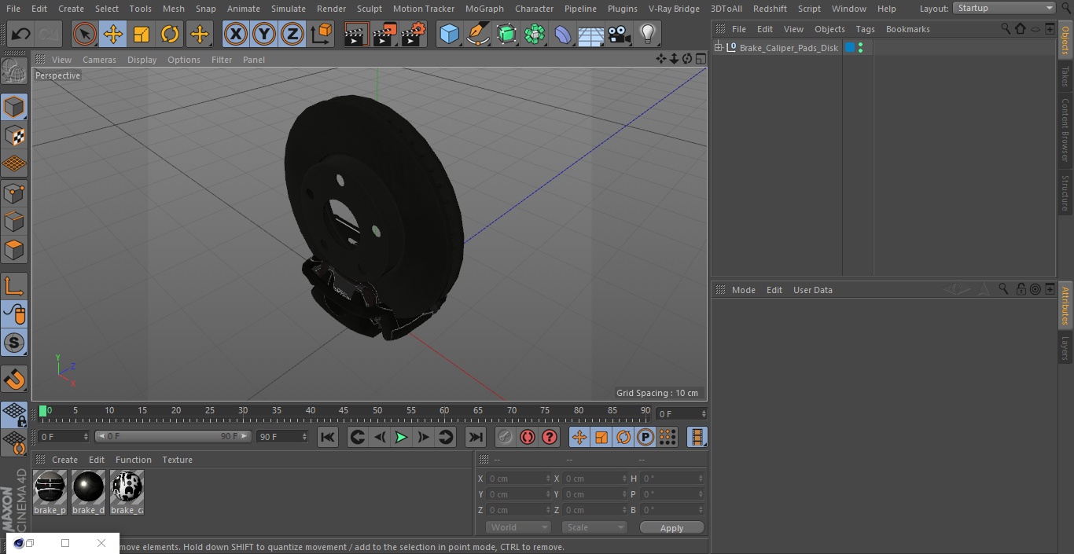Toggle viewport maximize icon
The width and height of the screenshot is (1074, 554).
700,59
